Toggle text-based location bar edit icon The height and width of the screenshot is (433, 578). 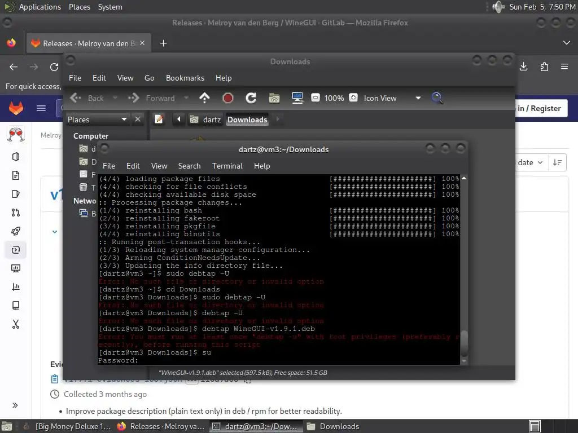(x=159, y=120)
